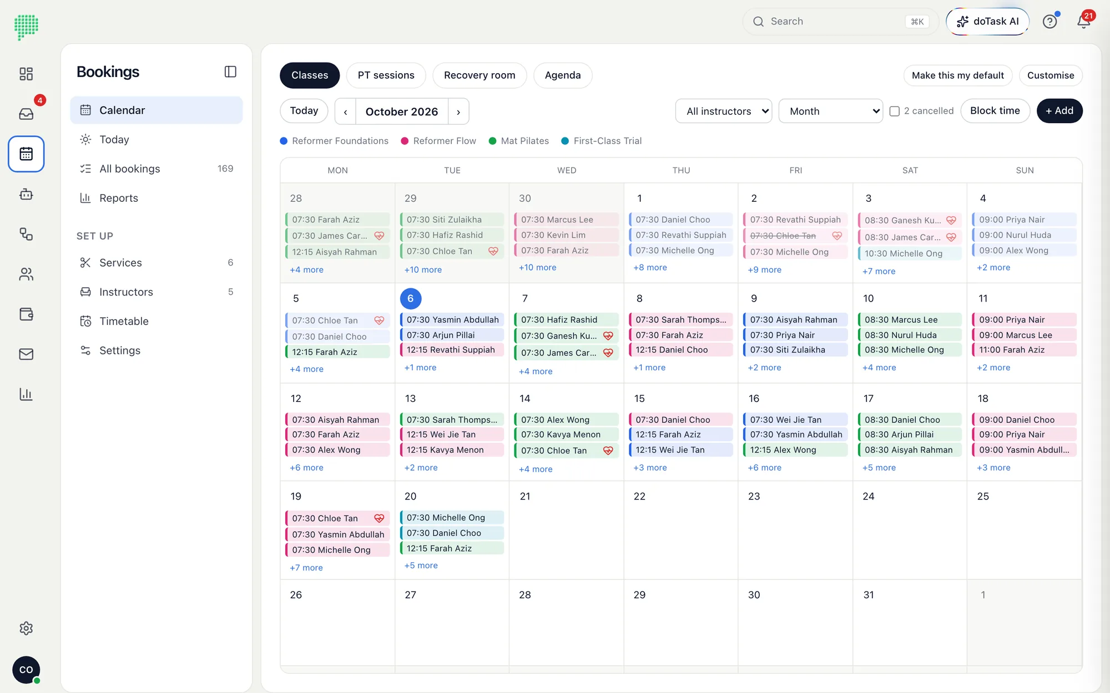Open the doTask AI button

click(x=987, y=22)
